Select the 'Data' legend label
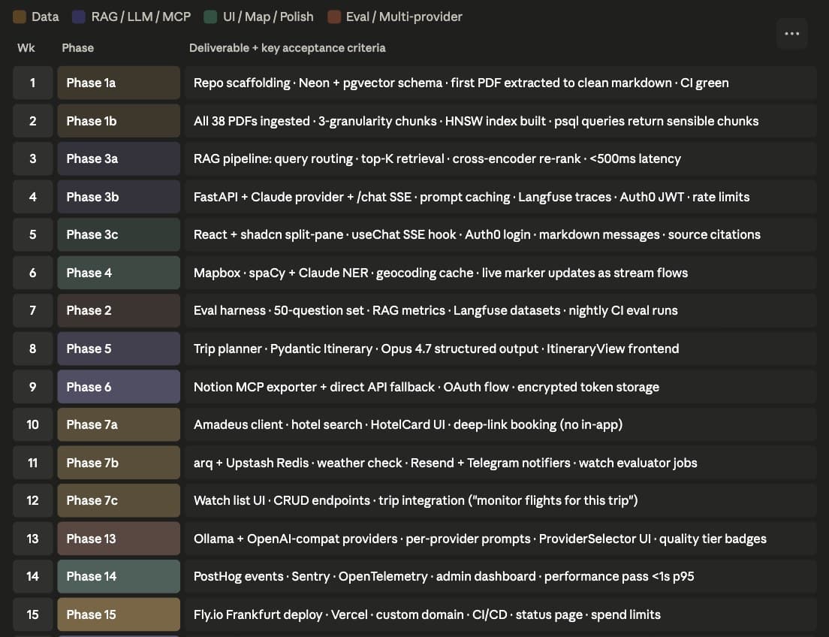 tap(45, 17)
